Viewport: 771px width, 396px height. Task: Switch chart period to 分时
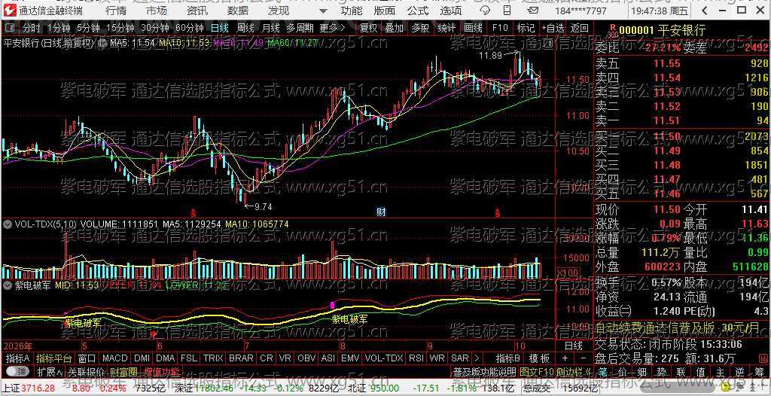click(x=32, y=28)
